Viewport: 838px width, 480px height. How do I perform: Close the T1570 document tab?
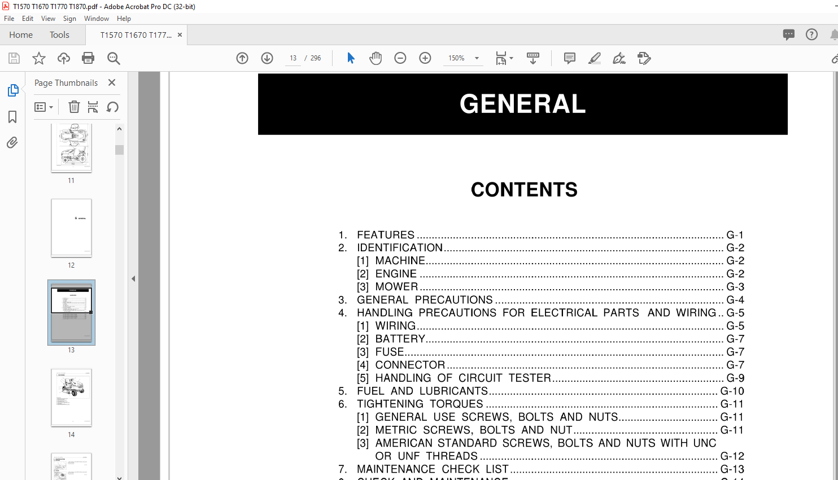(x=180, y=35)
